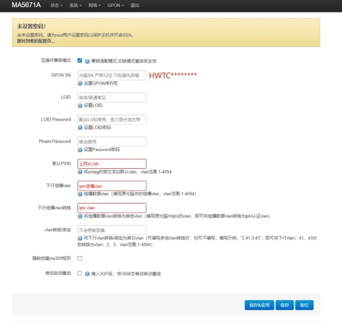Open the GPON menu
The image size is (342, 323).
coord(115,6)
